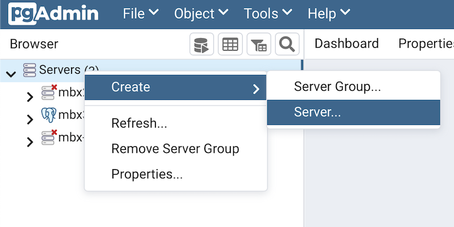The image size is (454, 227).
Task: Switch to the Dashboard tab
Action: point(347,44)
